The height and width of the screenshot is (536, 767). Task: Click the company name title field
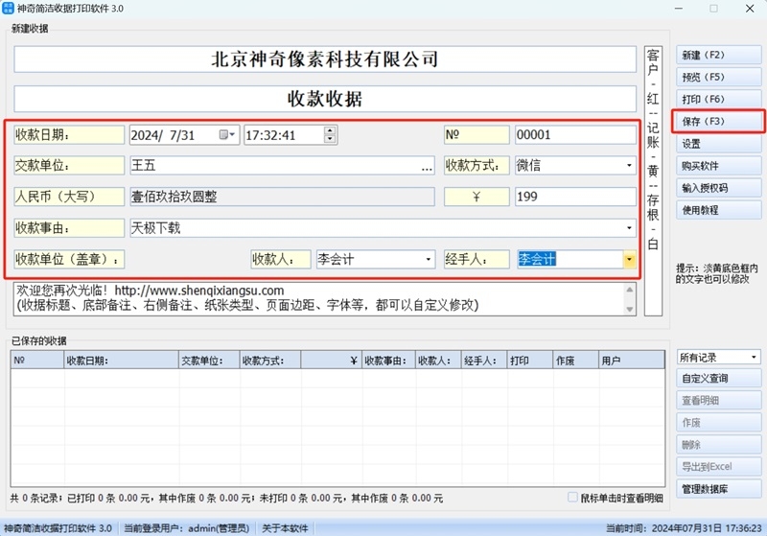click(x=325, y=59)
